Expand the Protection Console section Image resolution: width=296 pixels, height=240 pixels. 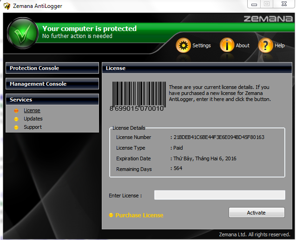pyautogui.click(x=53, y=68)
